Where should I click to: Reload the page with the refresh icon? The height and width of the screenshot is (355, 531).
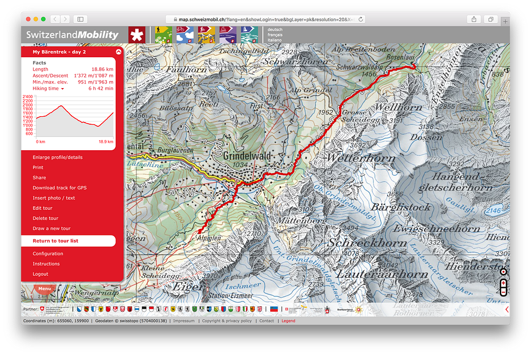click(x=361, y=19)
